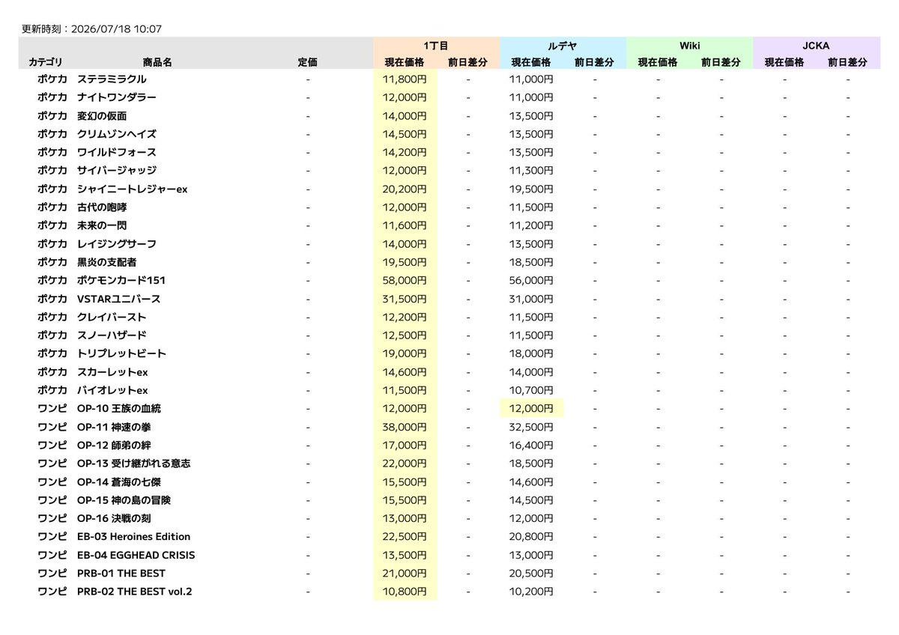Select the product name 未来の一閃

point(102,225)
